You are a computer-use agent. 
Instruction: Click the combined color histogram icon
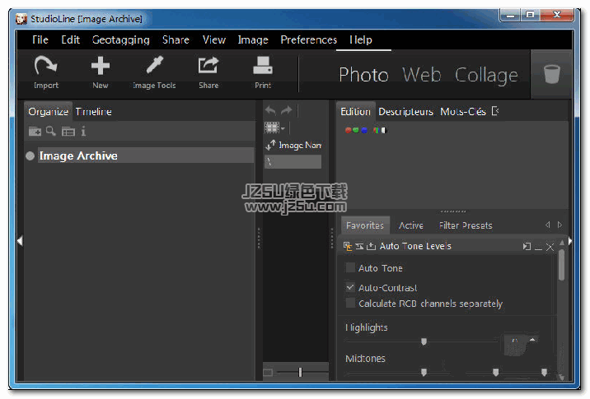point(380,130)
